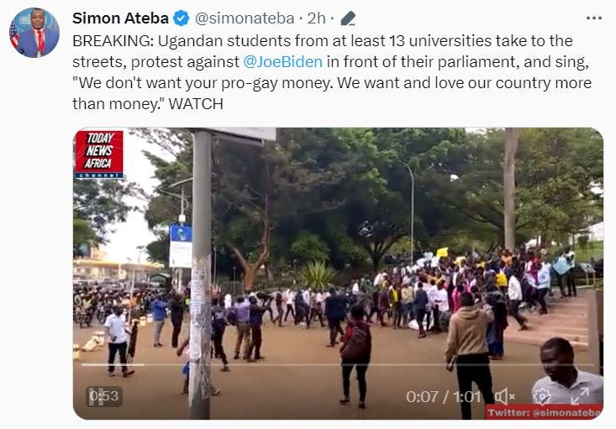
Task: Click the protest video frame
Action: pos(338,274)
